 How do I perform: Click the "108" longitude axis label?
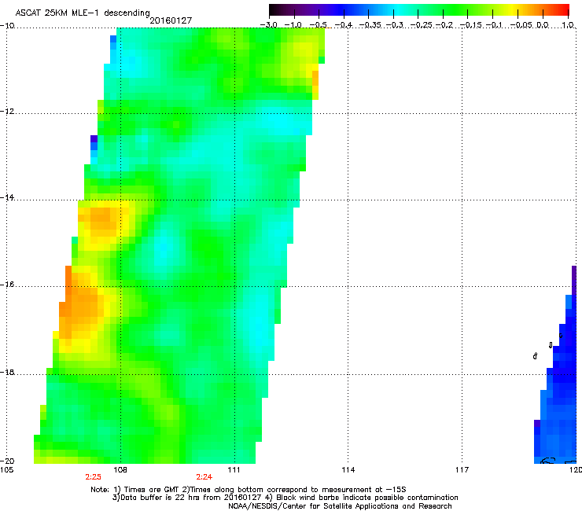(x=120, y=470)
